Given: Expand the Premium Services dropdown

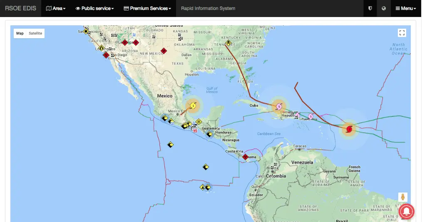Looking at the screenshot, I should (147, 8).
